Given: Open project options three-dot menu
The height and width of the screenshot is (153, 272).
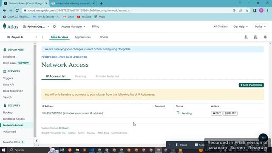Looking at the screenshot, I should [x=42, y=37].
